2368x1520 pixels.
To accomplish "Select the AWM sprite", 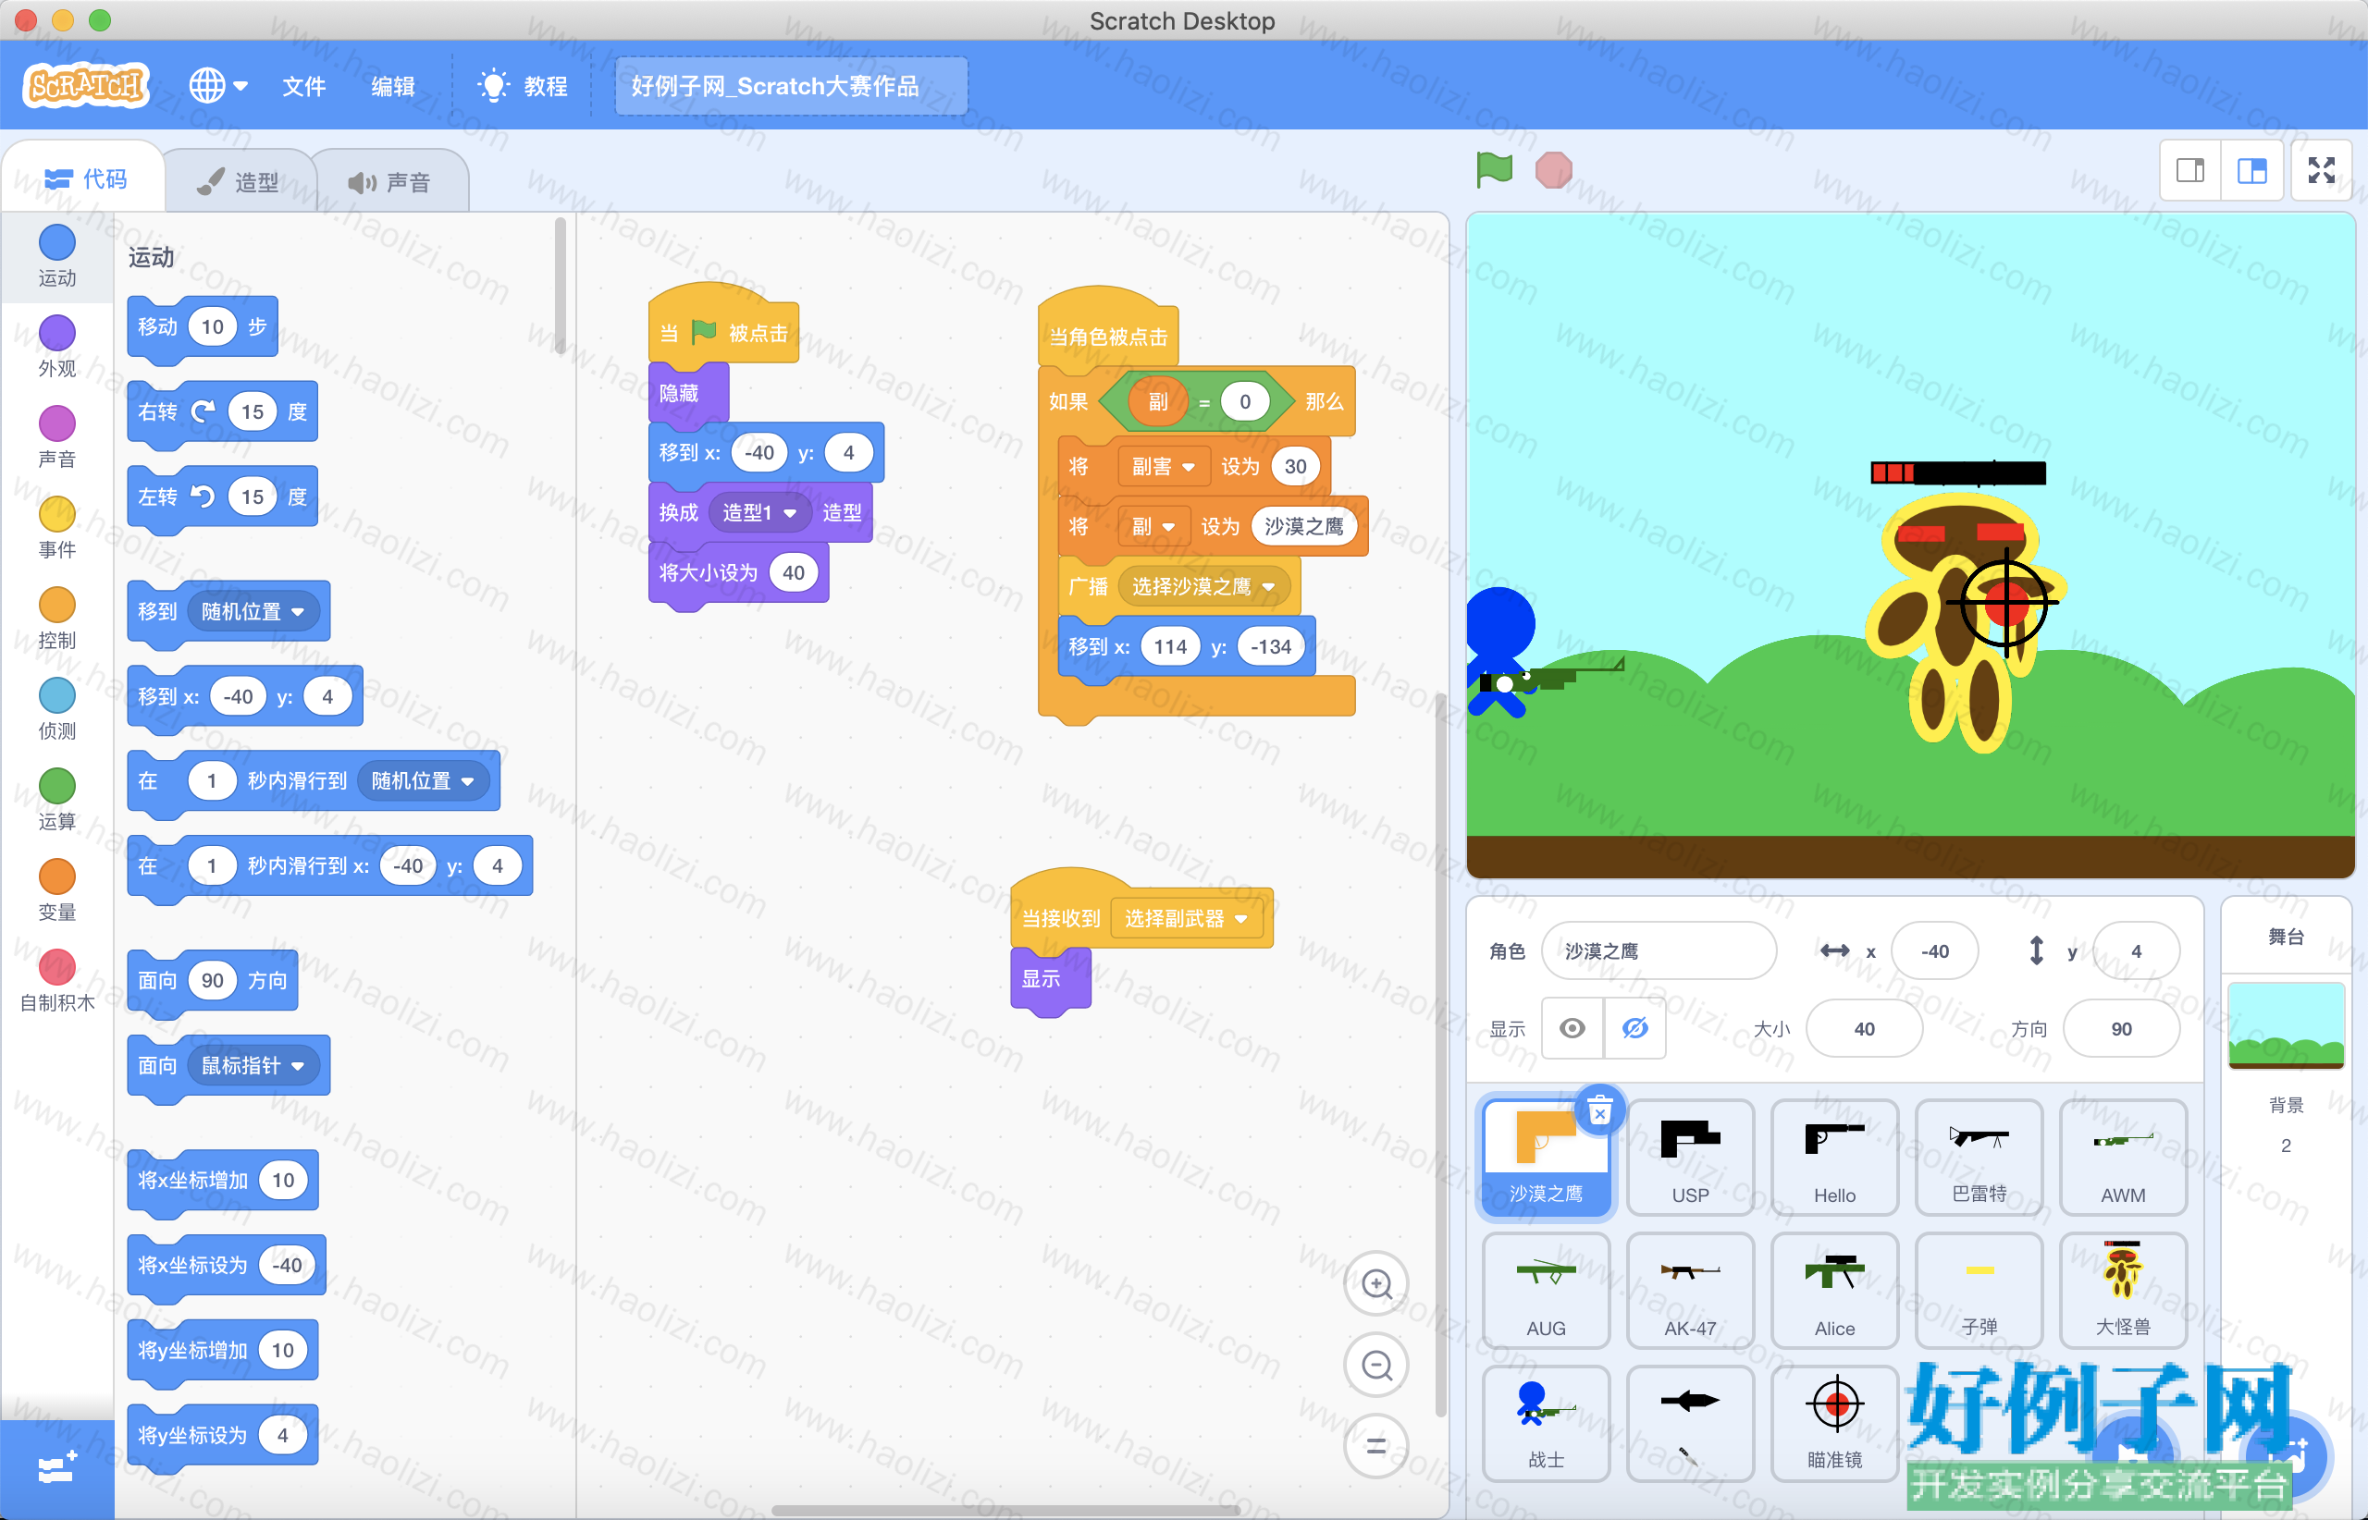I will tap(2123, 1157).
